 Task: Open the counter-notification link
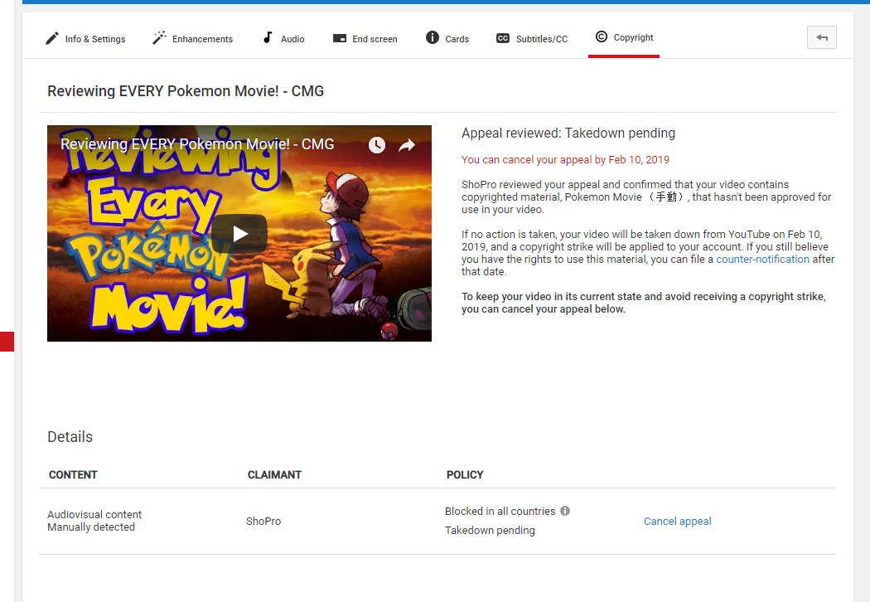click(x=762, y=260)
